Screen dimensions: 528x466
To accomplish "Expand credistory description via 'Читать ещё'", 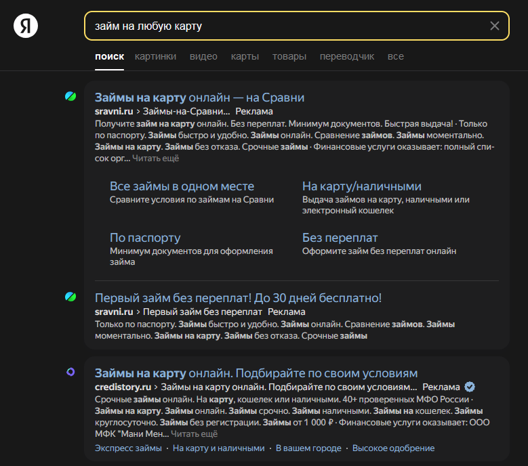I will [x=195, y=434].
